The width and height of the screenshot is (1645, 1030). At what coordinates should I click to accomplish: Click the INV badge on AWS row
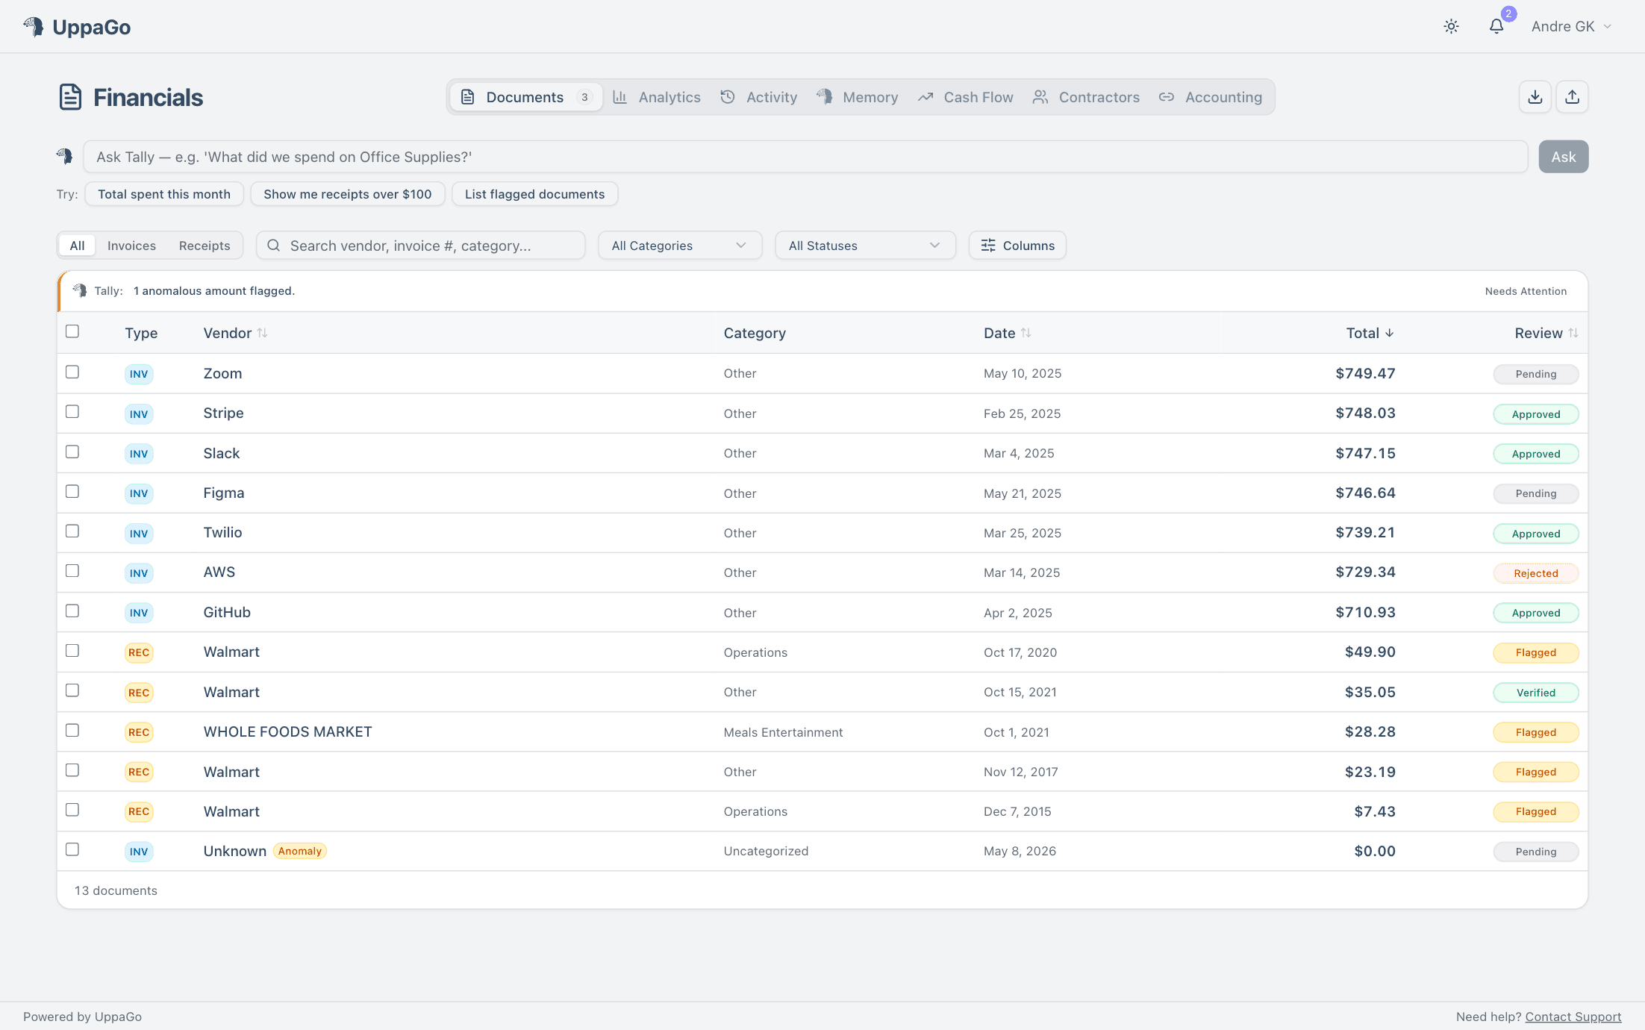point(139,573)
